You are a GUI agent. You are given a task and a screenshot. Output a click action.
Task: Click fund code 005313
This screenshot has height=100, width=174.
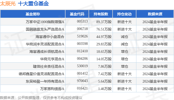point(82,21)
